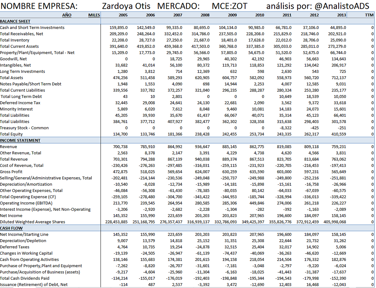
Task: Click the 2011 treasury stock value -8,322
Action: tap(285, 128)
